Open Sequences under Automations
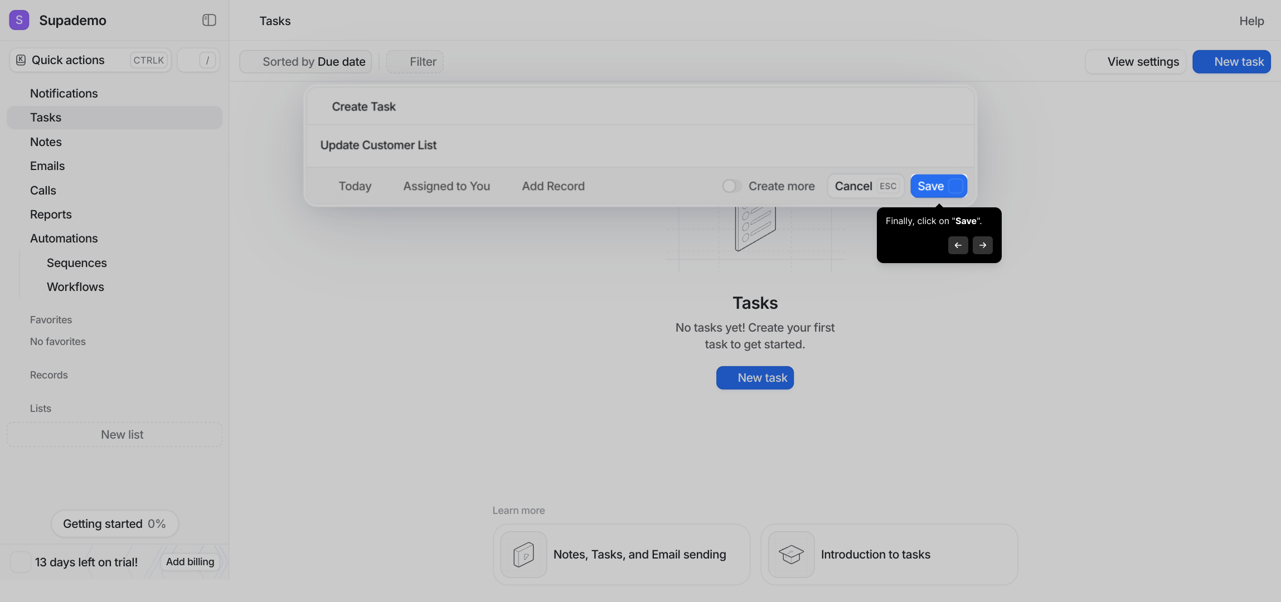The image size is (1281, 602). point(76,263)
